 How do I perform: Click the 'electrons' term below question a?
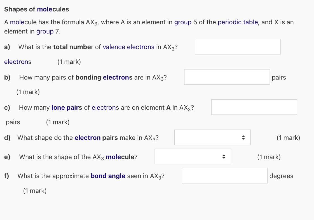pyautogui.click(x=17, y=62)
